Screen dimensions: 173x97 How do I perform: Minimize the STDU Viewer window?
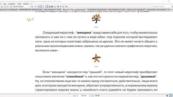163,1
